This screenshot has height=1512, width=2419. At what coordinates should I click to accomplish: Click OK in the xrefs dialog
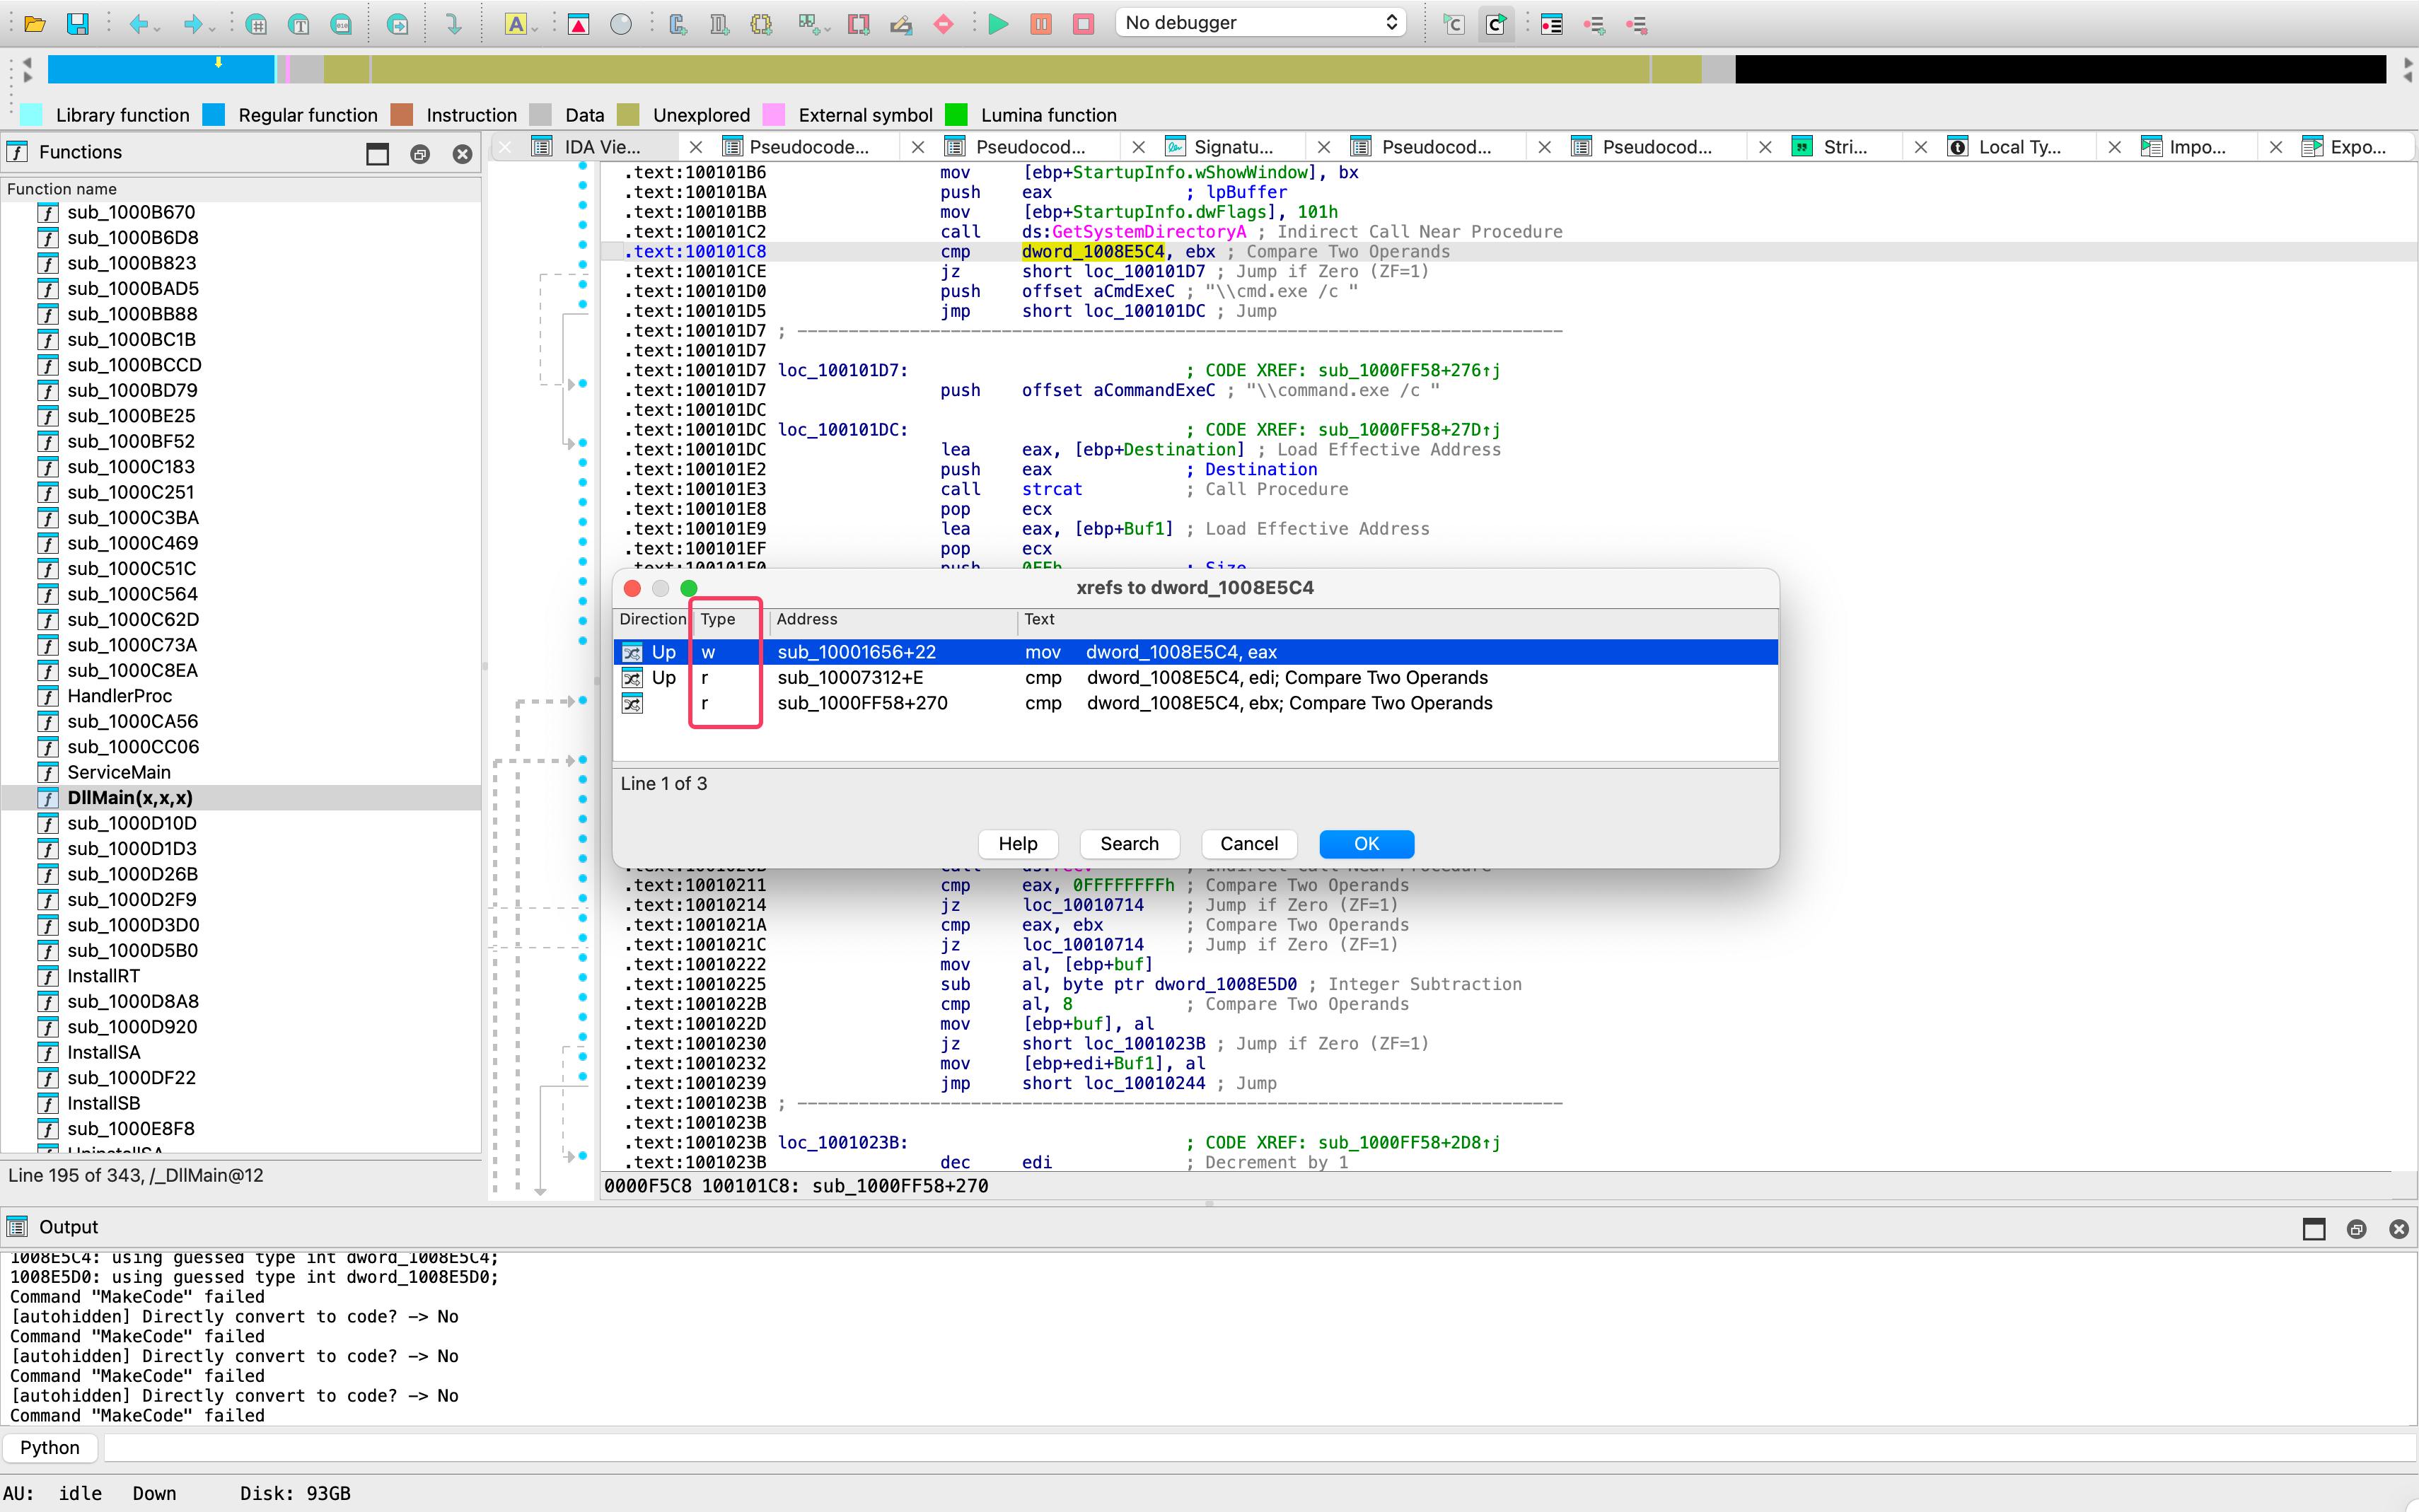pyautogui.click(x=1366, y=843)
